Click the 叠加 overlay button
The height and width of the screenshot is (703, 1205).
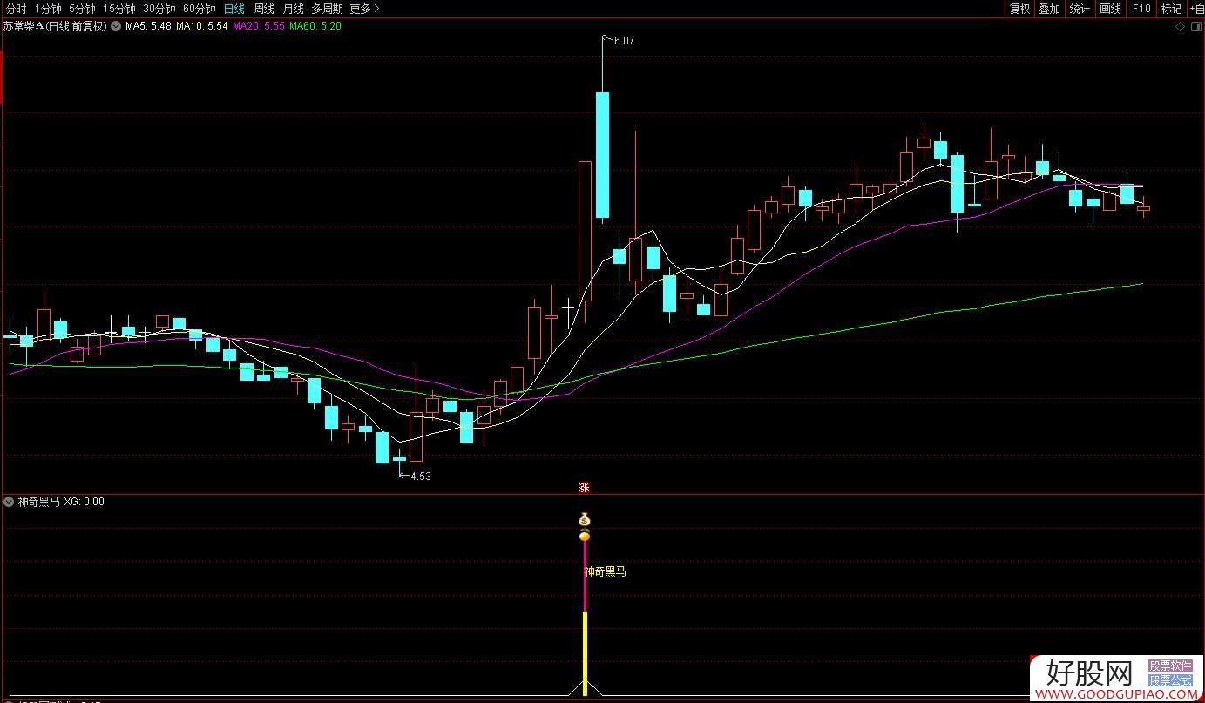tap(1049, 9)
